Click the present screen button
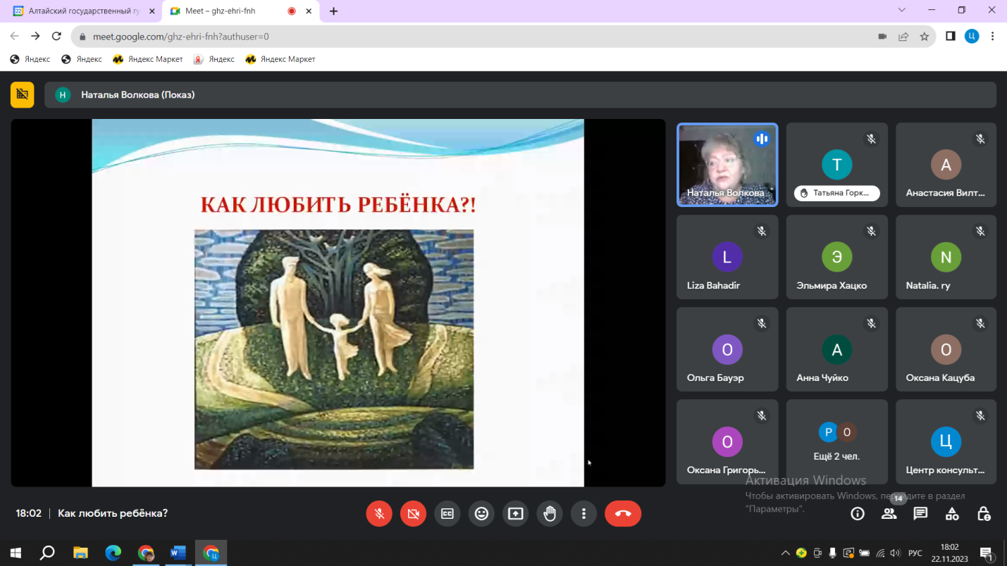Image resolution: width=1007 pixels, height=566 pixels. tap(516, 514)
